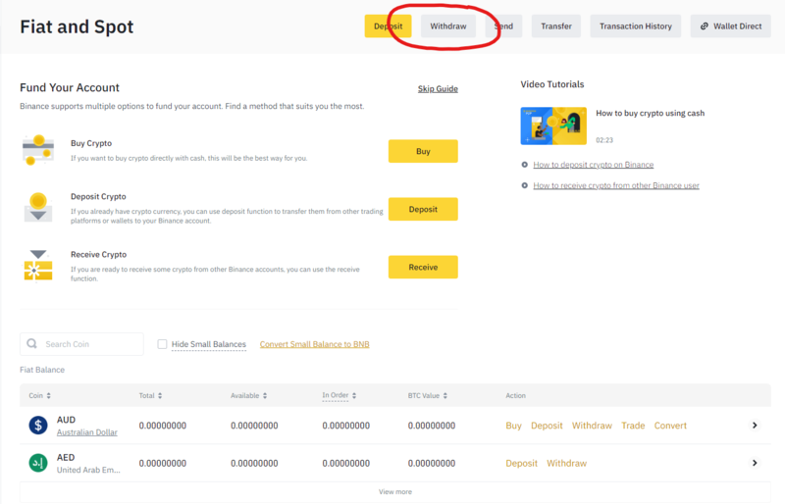Enable Hide Small Balances checkbox
Screen dimensions: 785x504
click(x=162, y=344)
